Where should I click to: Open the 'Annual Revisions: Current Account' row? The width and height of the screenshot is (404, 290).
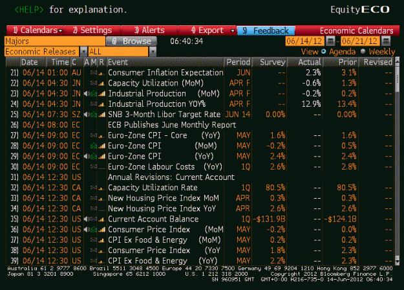(x=200, y=177)
